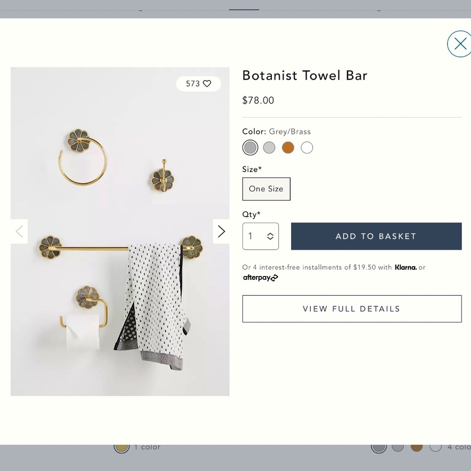Click Add to Basket

[x=375, y=236]
